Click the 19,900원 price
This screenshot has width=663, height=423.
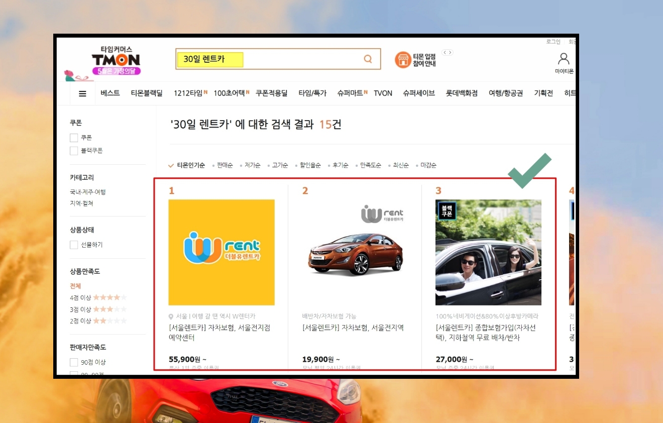[x=320, y=359]
